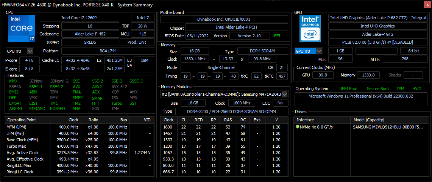Click the green NVMe drive status icon

coord(298,127)
